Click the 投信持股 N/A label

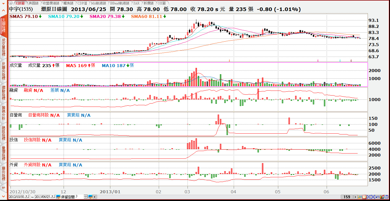[x=38, y=140]
